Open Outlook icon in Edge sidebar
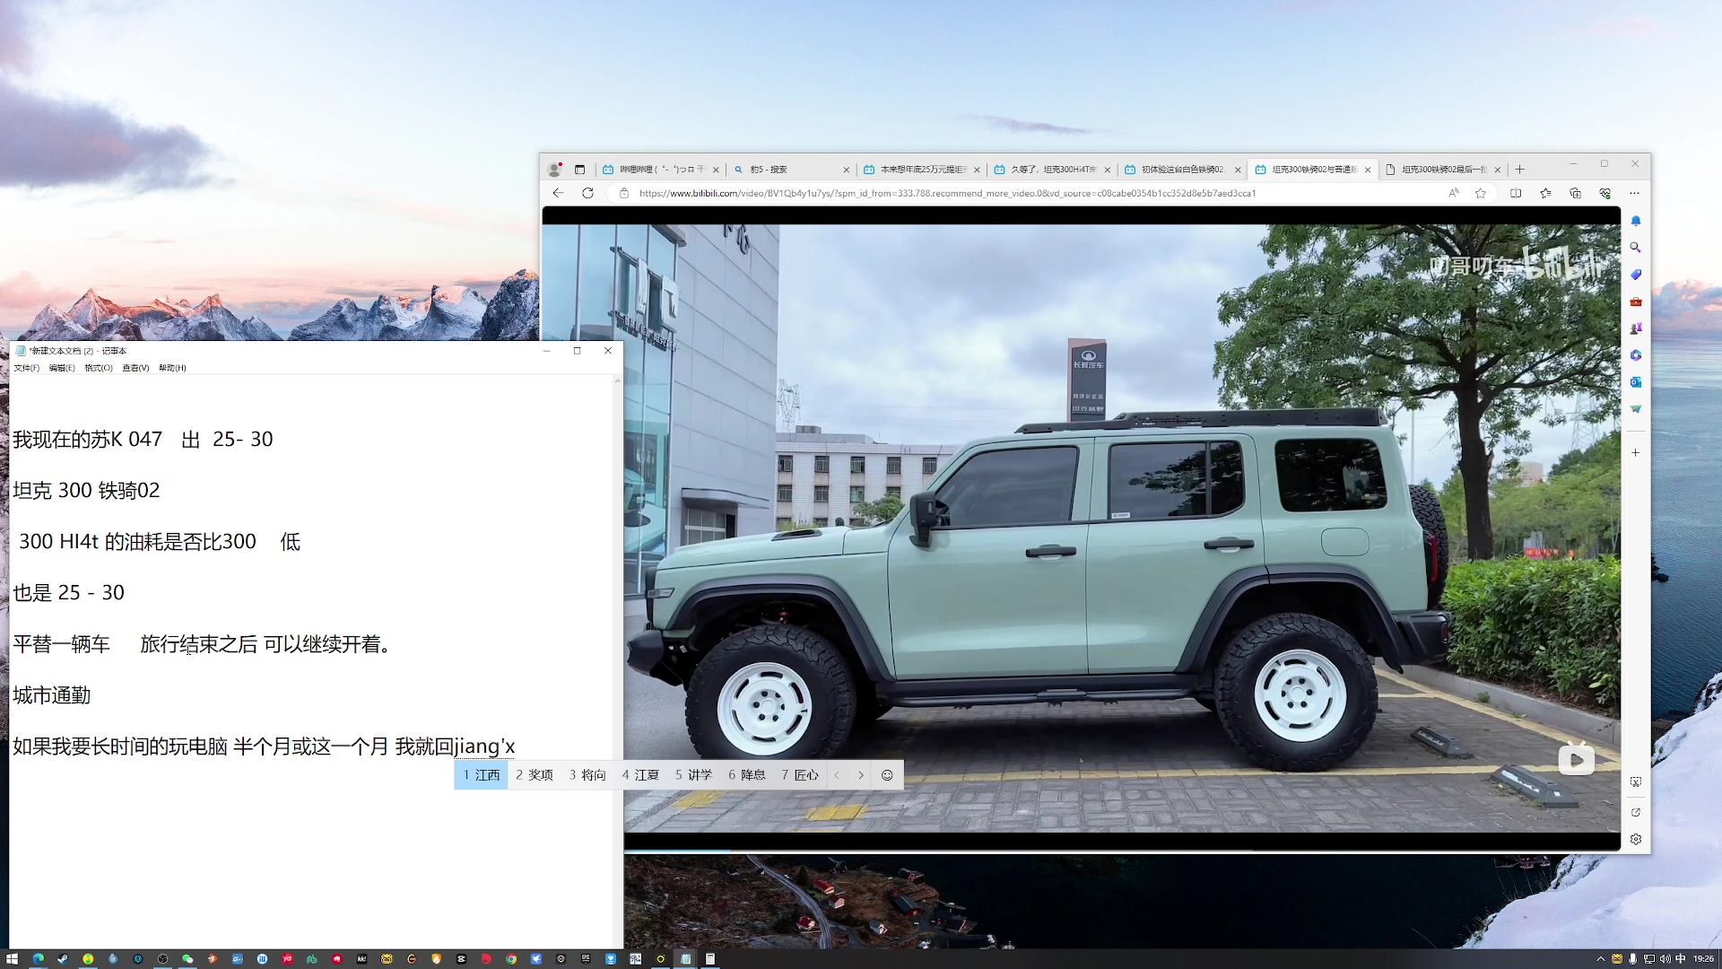1722x969 pixels. tap(1635, 382)
